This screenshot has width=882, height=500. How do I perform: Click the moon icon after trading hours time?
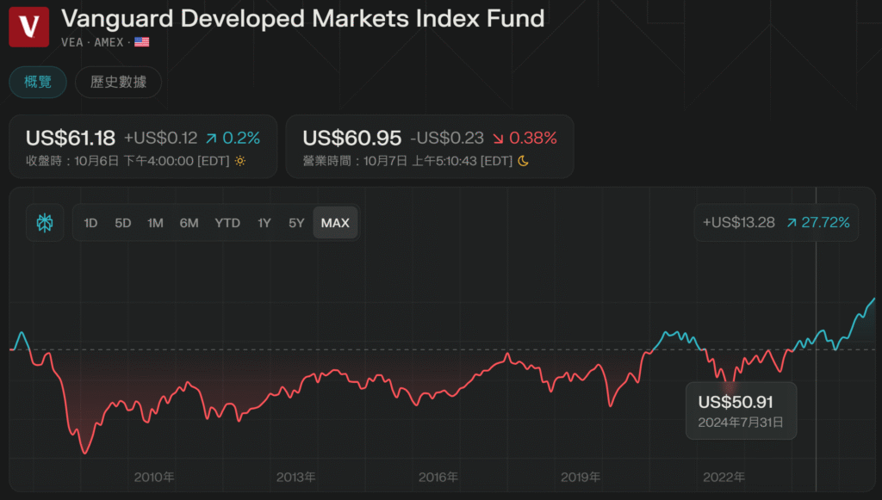click(x=522, y=161)
